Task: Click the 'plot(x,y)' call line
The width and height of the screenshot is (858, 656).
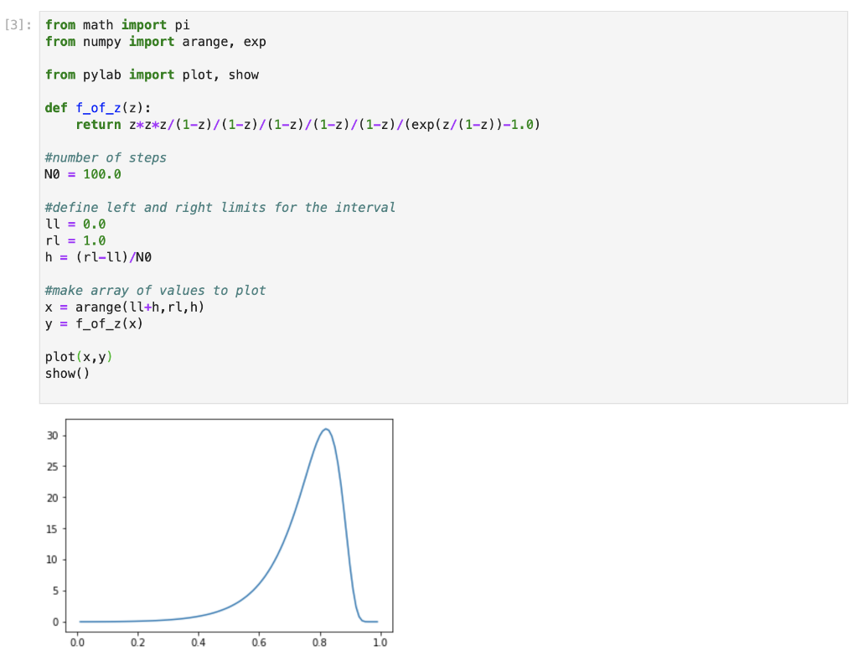Action: click(x=79, y=357)
